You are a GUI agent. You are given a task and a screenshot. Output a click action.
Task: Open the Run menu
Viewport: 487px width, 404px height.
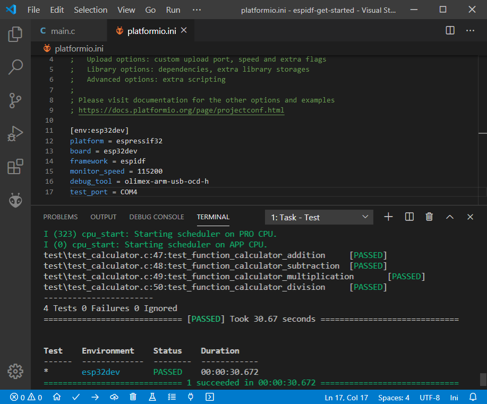[x=173, y=10]
